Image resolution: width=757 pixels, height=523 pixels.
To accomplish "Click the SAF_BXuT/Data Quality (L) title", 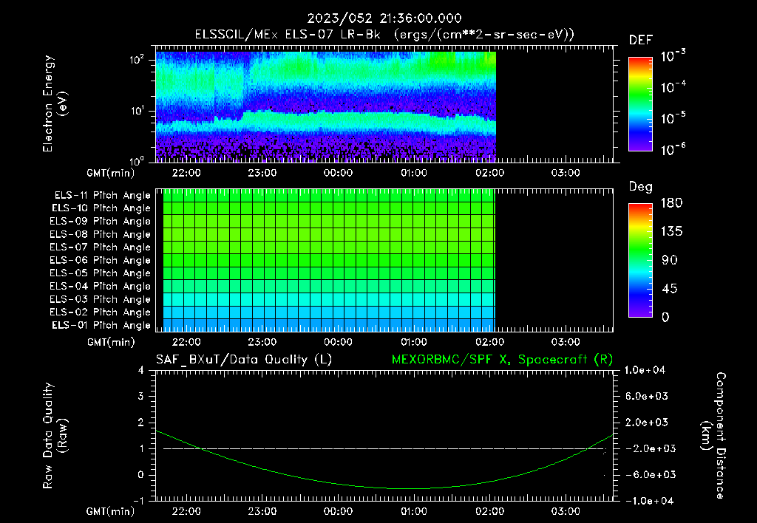I will [244, 360].
